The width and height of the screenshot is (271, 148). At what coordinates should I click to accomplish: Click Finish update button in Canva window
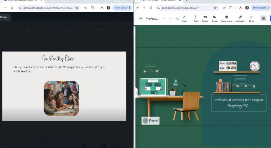click(121, 8)
